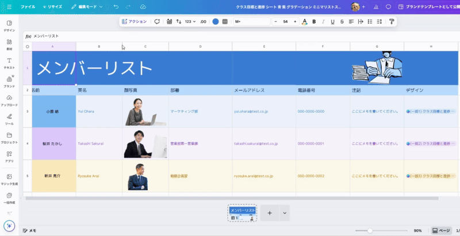
Task: Click the undo arrow in top bar
Action: pyautogui.click(x=116, y=7)
